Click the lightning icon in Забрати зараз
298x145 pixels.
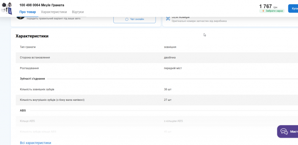(x=263, y=11)
